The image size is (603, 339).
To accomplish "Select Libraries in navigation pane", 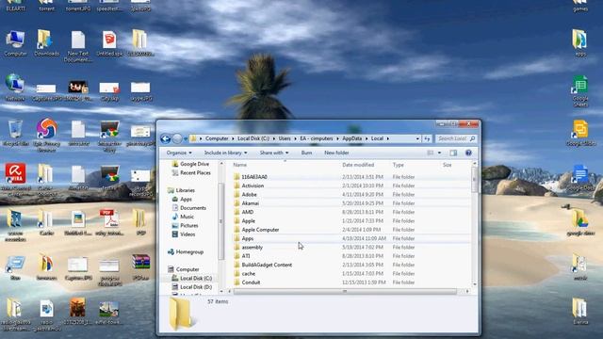I will (181, 190).
